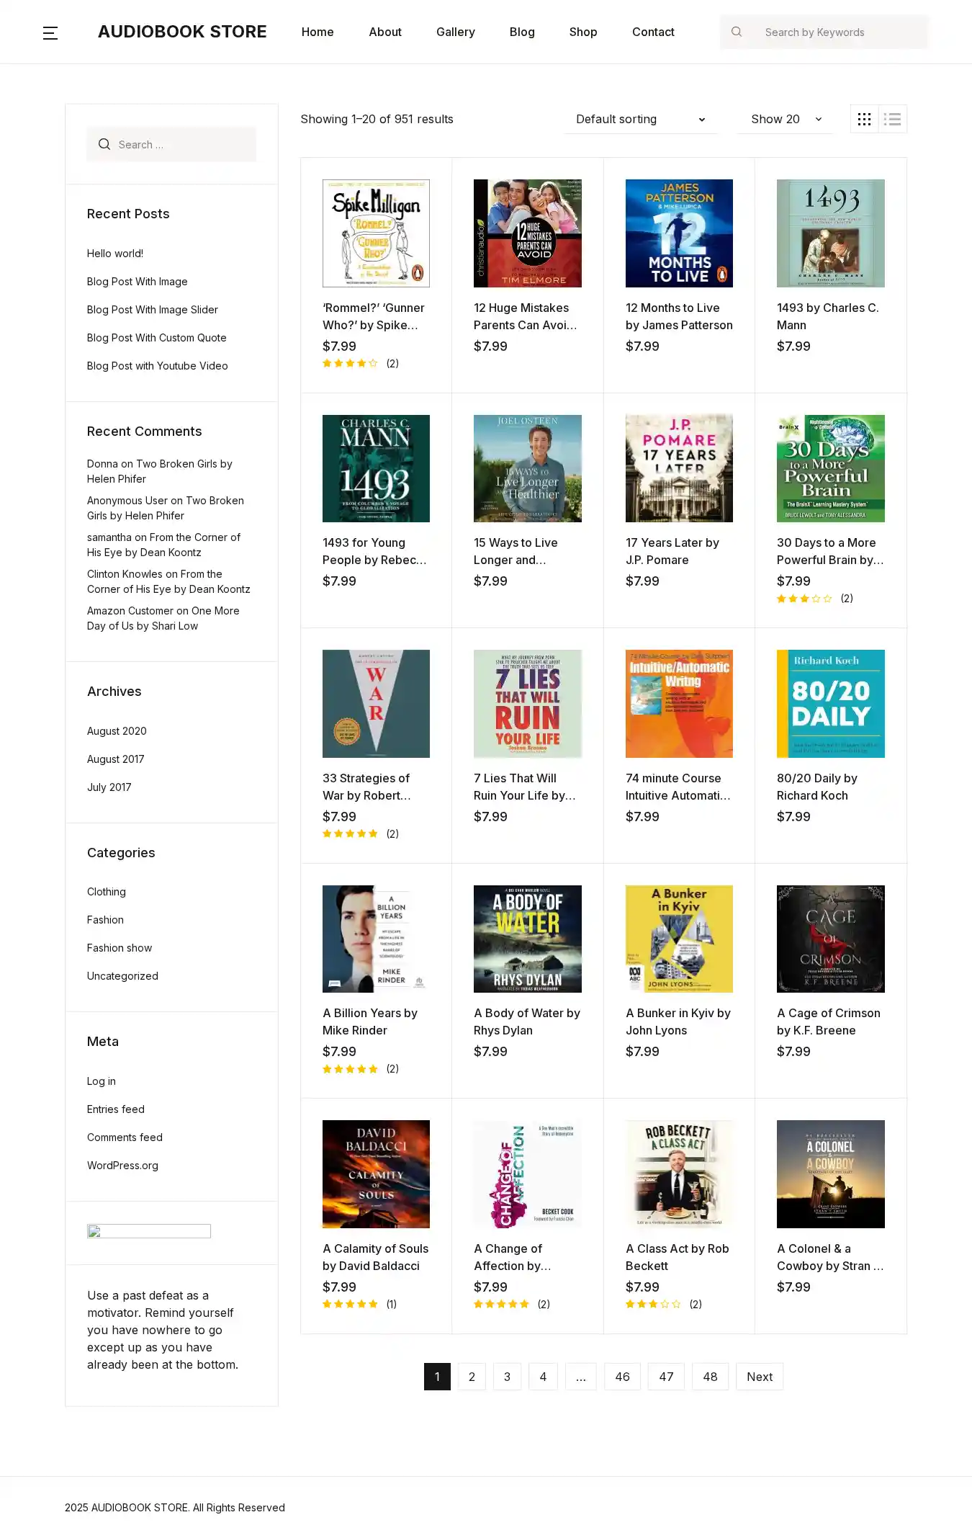972x1538 pixels.
Task: Open the Default sorting dropdown
Action: click(x=640, y=119)
